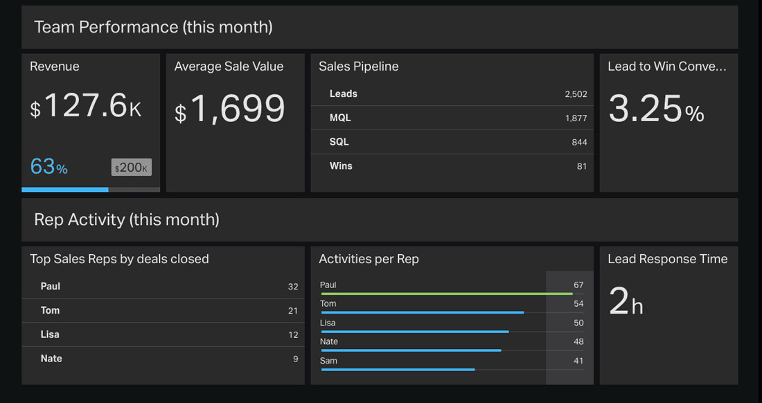762x403 pixels.
Task: Click the Wins row showing 81
Action: [x=452, y=166]
